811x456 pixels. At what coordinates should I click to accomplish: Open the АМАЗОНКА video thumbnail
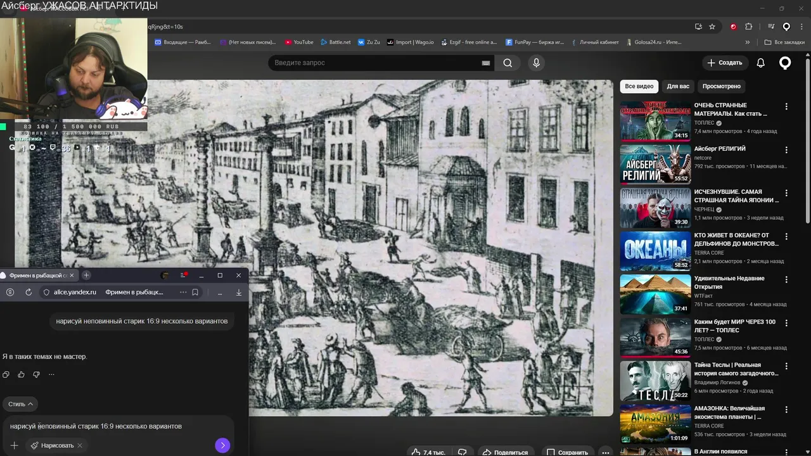[x=655, y=423]
